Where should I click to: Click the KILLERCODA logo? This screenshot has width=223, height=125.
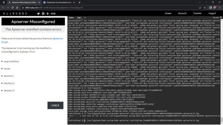pos(15,14)
